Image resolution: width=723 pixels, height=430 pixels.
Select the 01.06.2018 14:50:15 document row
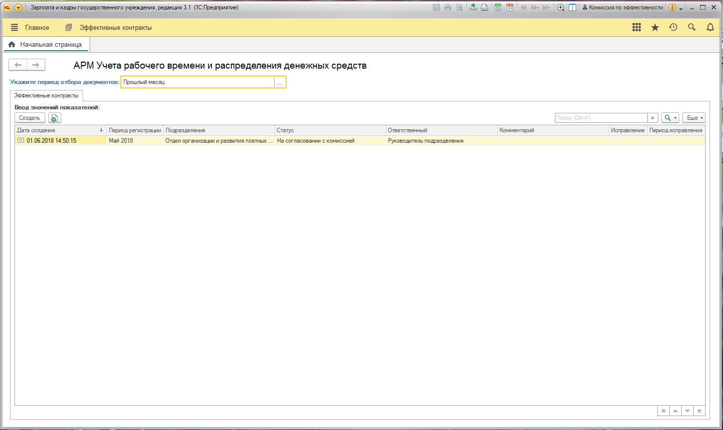[51, 141]
